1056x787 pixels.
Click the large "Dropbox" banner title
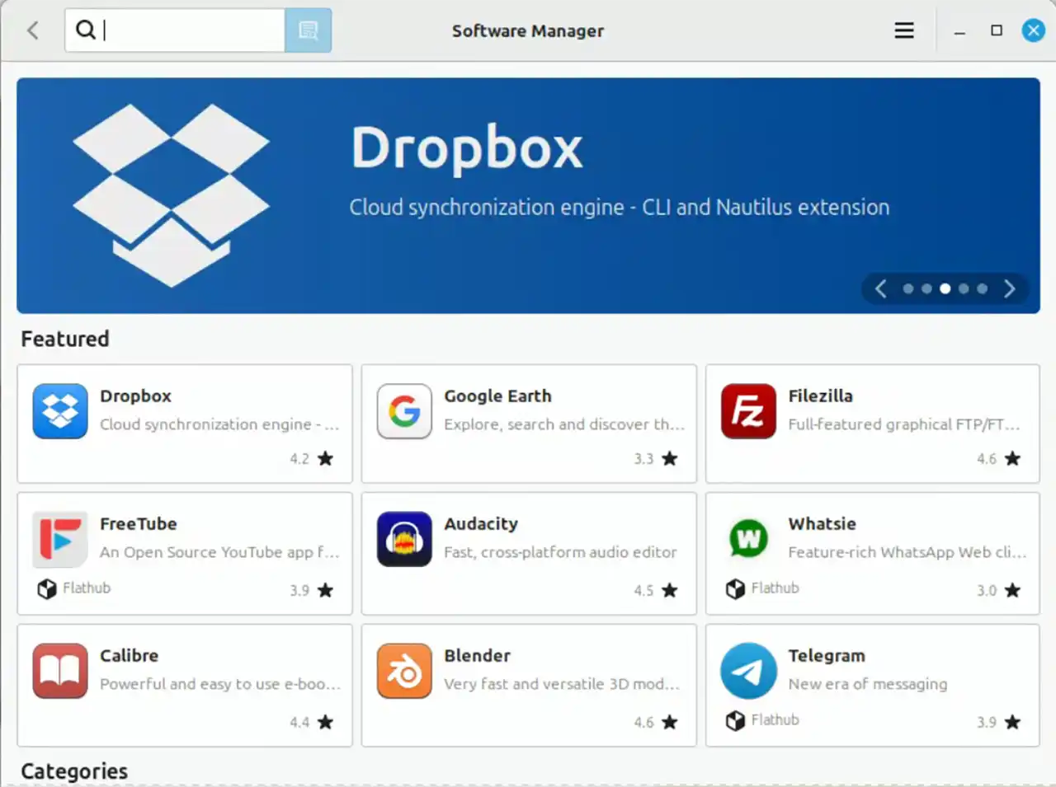click(x=467, y=148)
